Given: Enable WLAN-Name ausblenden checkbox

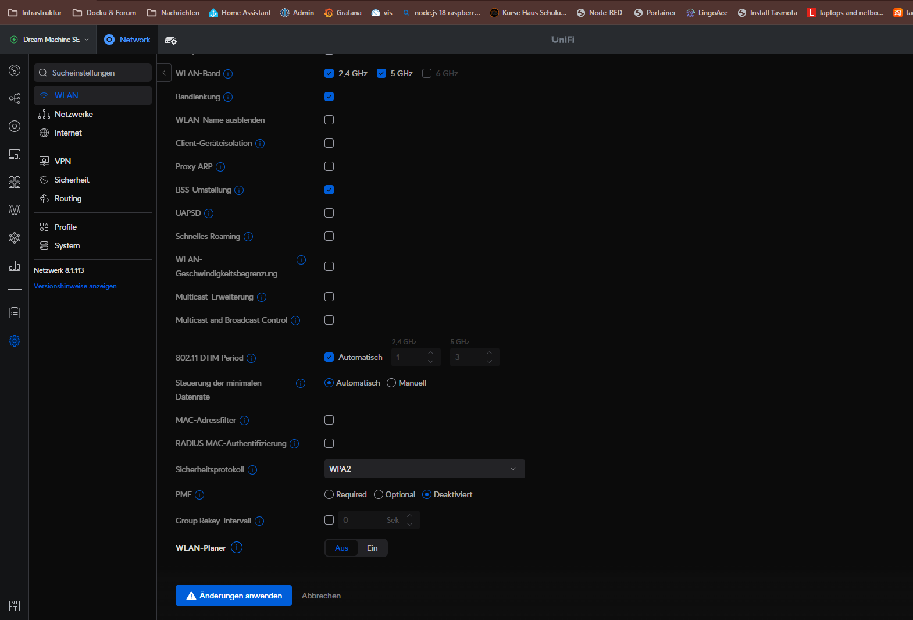Looking at the screenshot, I should (329, 120).
